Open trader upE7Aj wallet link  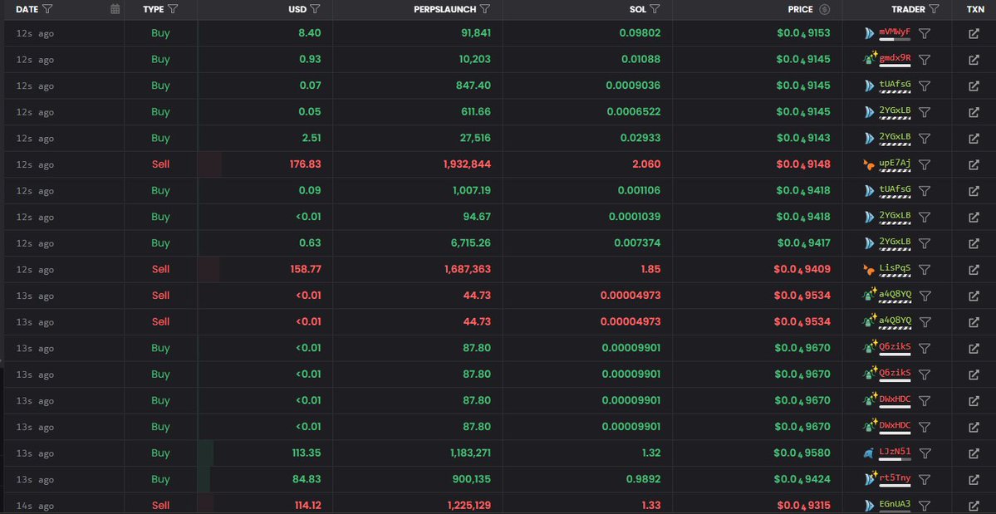[x=895, y=163]
